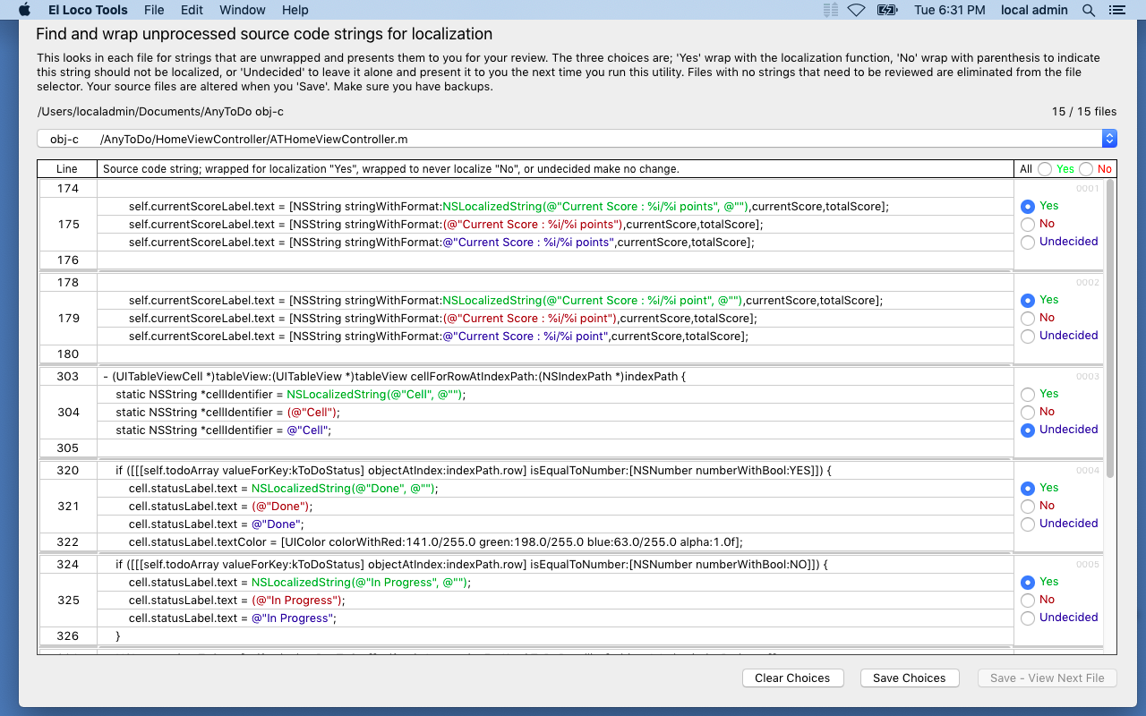Image resolution: width=1146 pixels, height=716 pixels.
Task: Choose Undecided for line 321 Done string
Action: point(1028,524)
